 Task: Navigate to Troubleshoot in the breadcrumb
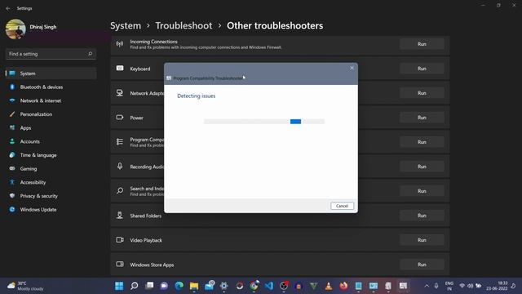184,25
